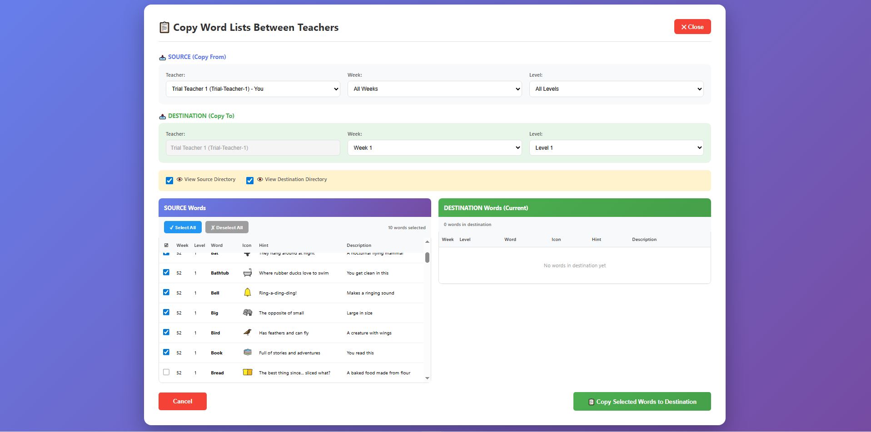
Task: Uncheck the View Source Directory checkbox
Action: click(169, 181)
